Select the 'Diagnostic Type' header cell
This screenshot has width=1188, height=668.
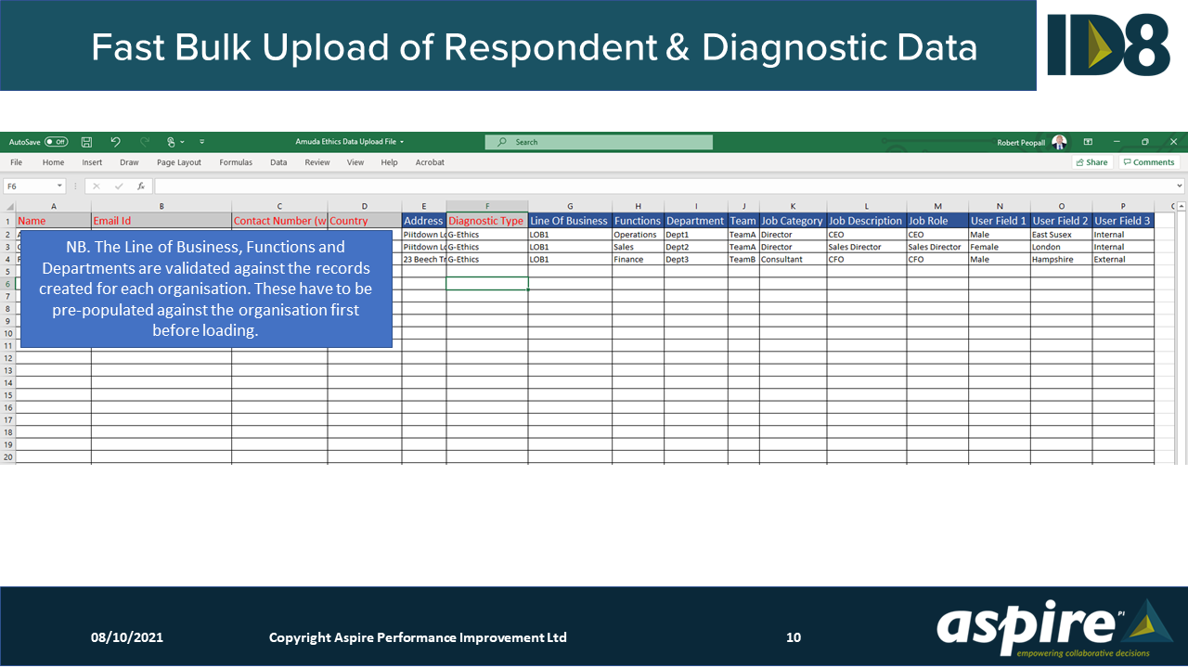pos(487,221)
